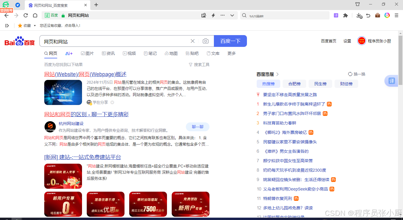Click 点击导入 bookmark import text
The height and width of the screenshot is (220, 403).
pos(72,26)
